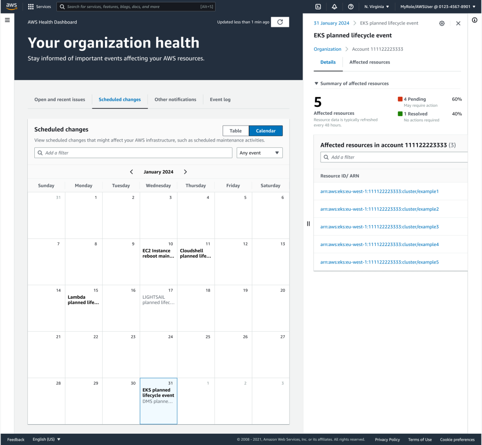Open CloudShell from the top navigation bar
Screen dimensions: 482x445
pos(318,7)
